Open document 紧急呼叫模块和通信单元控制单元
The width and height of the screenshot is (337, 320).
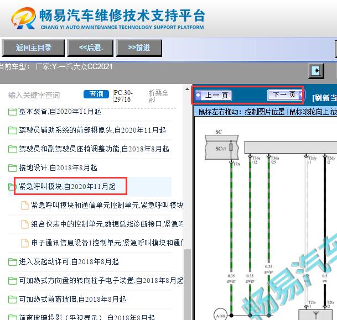point(107,205)
